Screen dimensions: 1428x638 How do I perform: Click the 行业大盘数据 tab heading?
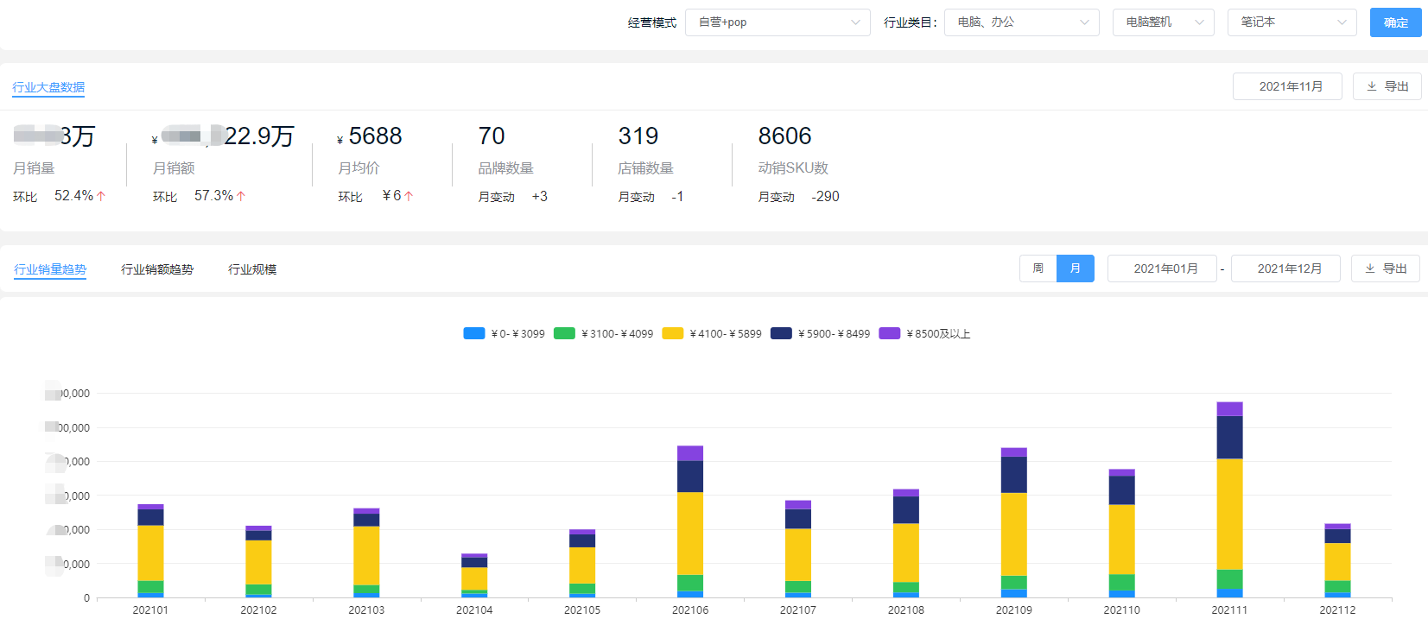click(48, 87)
